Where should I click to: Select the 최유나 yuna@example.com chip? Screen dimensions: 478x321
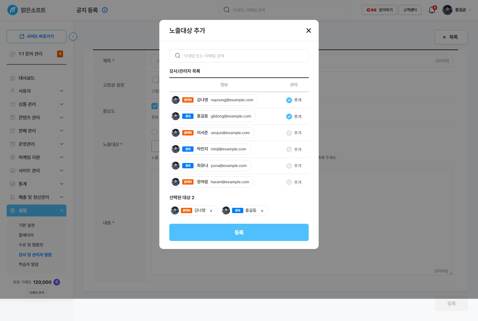point(210,166)
